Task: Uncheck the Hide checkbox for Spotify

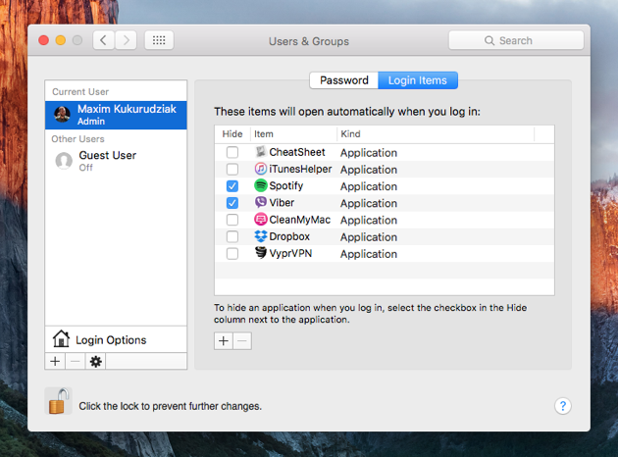Action: (232, 186)
